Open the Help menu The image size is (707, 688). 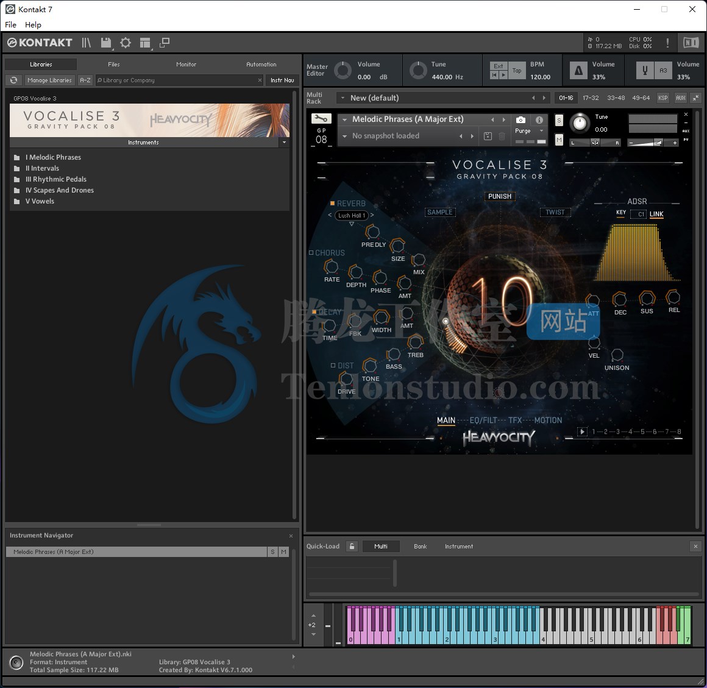tap(33, 25)
